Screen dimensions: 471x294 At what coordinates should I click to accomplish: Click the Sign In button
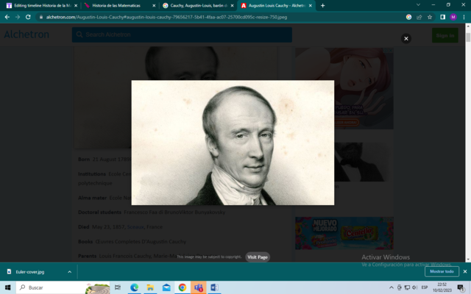click(445, 35)
